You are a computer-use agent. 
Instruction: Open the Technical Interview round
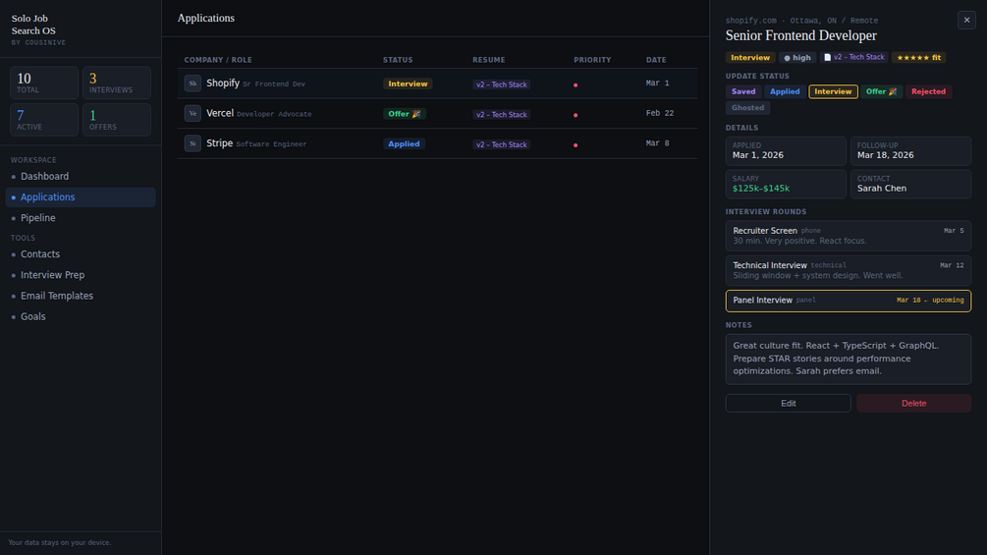pyautogui.click(x=848, y=270)
